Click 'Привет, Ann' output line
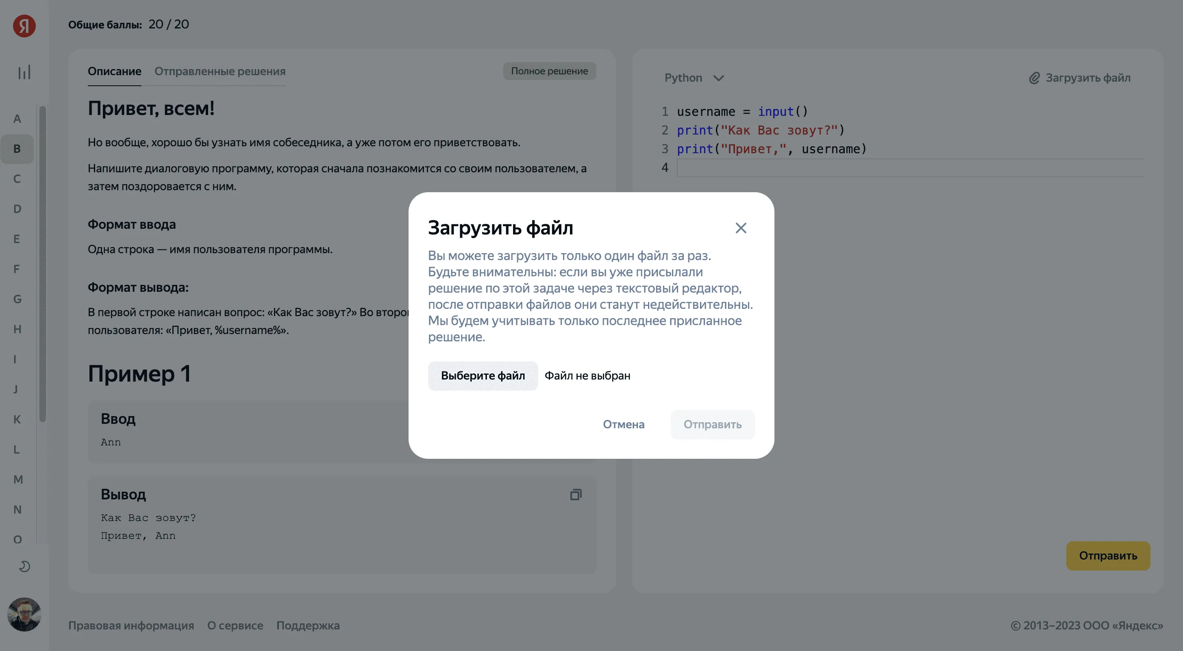The width and height of the screenshot is (1183, 651). click(x=138, y=536)
